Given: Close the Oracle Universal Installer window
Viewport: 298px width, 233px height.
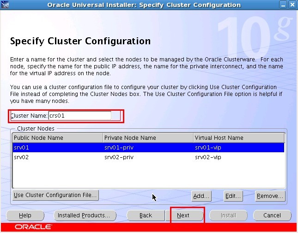Looking at the screenshot, I should pos(292,5).
